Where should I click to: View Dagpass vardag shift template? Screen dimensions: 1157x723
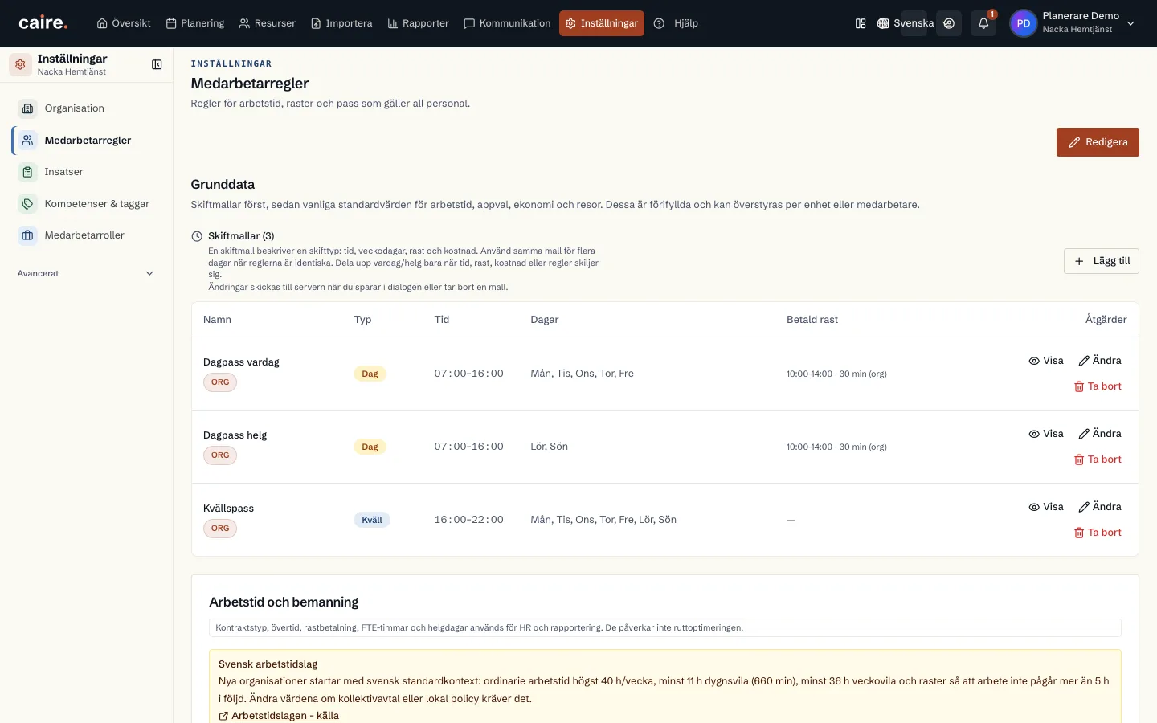click(x=1046, y=361)
